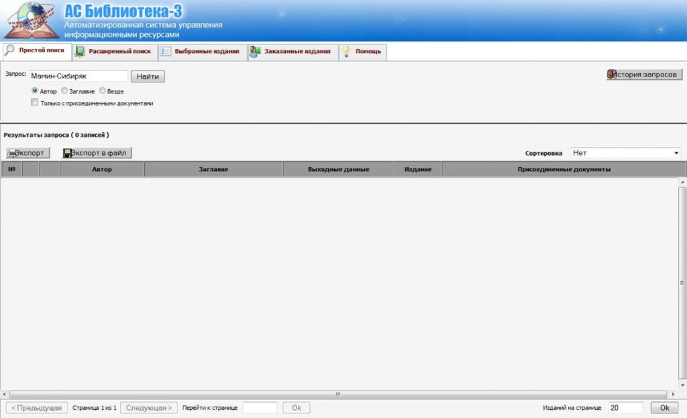This screenshot has height=418, width=687.
Task: Select the Везде search scope option
Action: (x=102, y=91)
